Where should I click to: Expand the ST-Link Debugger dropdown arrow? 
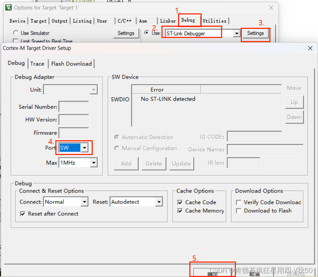[237, 33]
